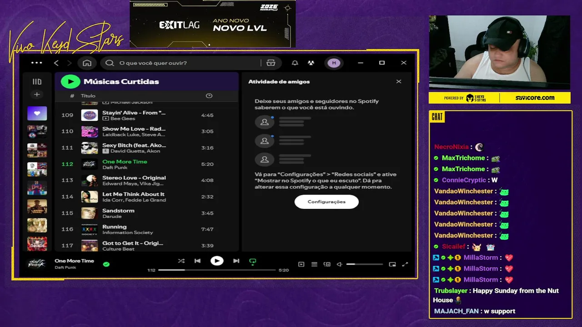Click the ConnieCryptic chat username
The image size is (582, 327).
[x=464, y=180]
